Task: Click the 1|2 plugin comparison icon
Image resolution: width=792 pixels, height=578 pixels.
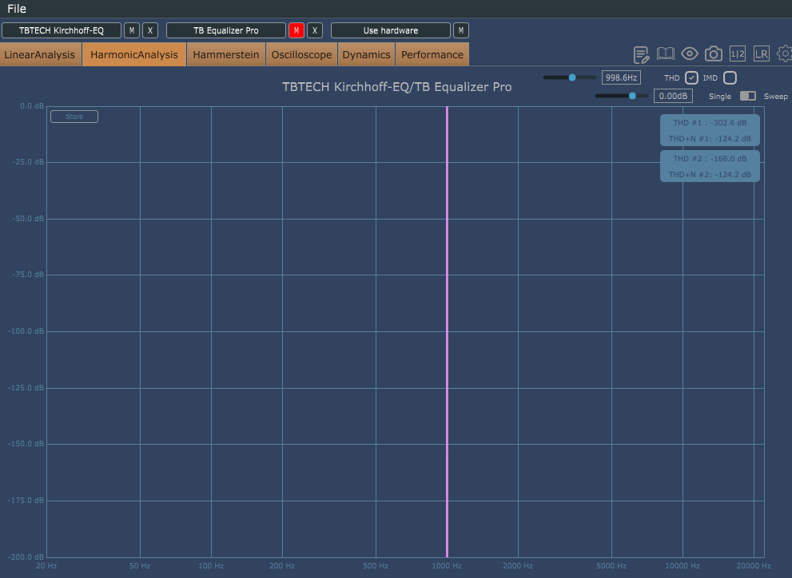Action: (x=738, y=54)
